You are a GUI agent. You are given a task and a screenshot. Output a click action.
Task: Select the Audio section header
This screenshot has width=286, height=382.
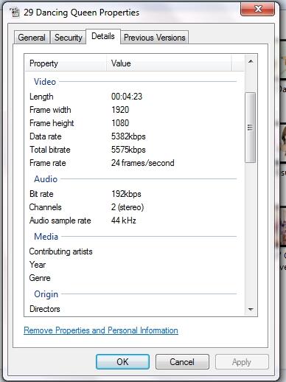click(46, 179)
